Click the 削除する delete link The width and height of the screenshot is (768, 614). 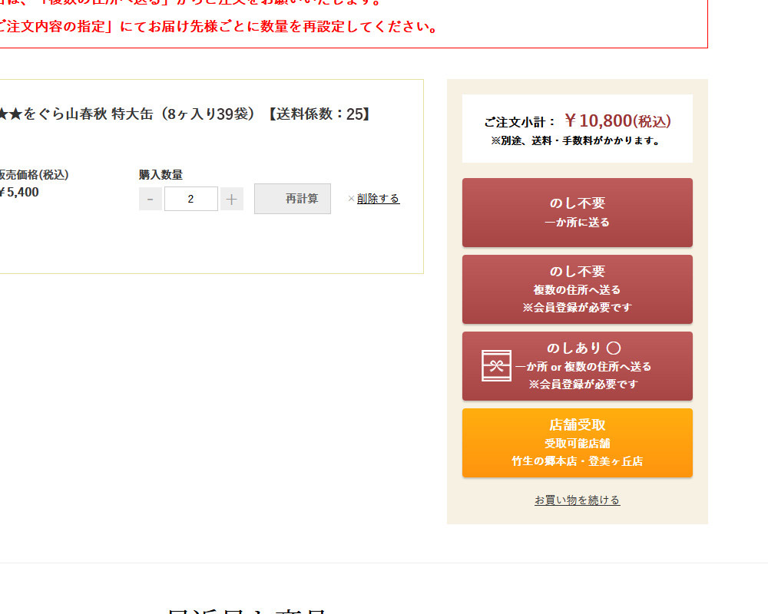coord(378,199)
